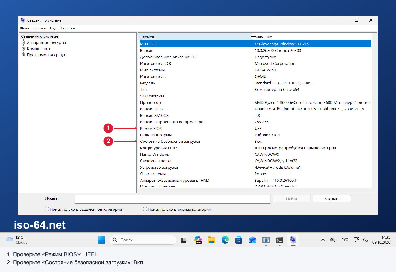Open the Вид menu
The height and width of the screenshot is (272, 396).
pos(53,28)
